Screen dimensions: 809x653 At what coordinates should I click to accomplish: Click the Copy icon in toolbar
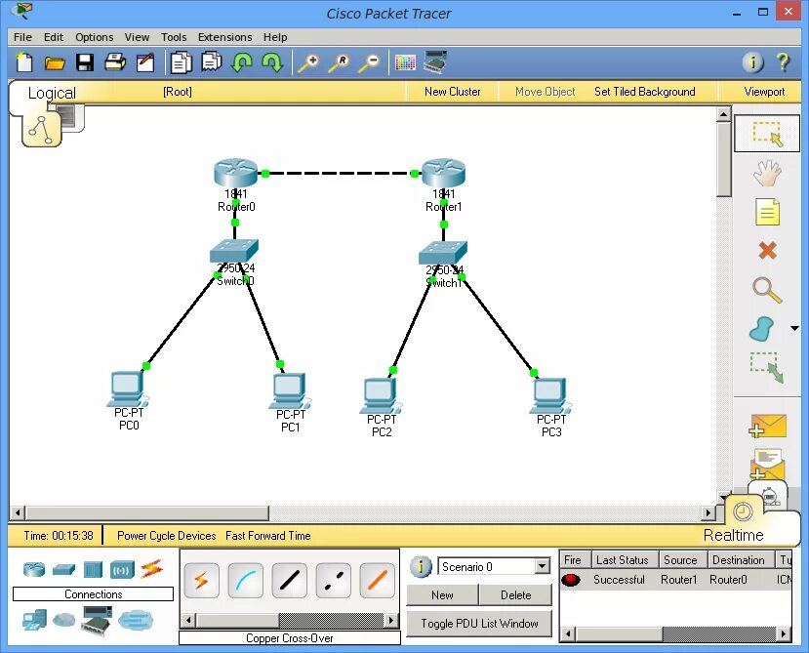181,62
